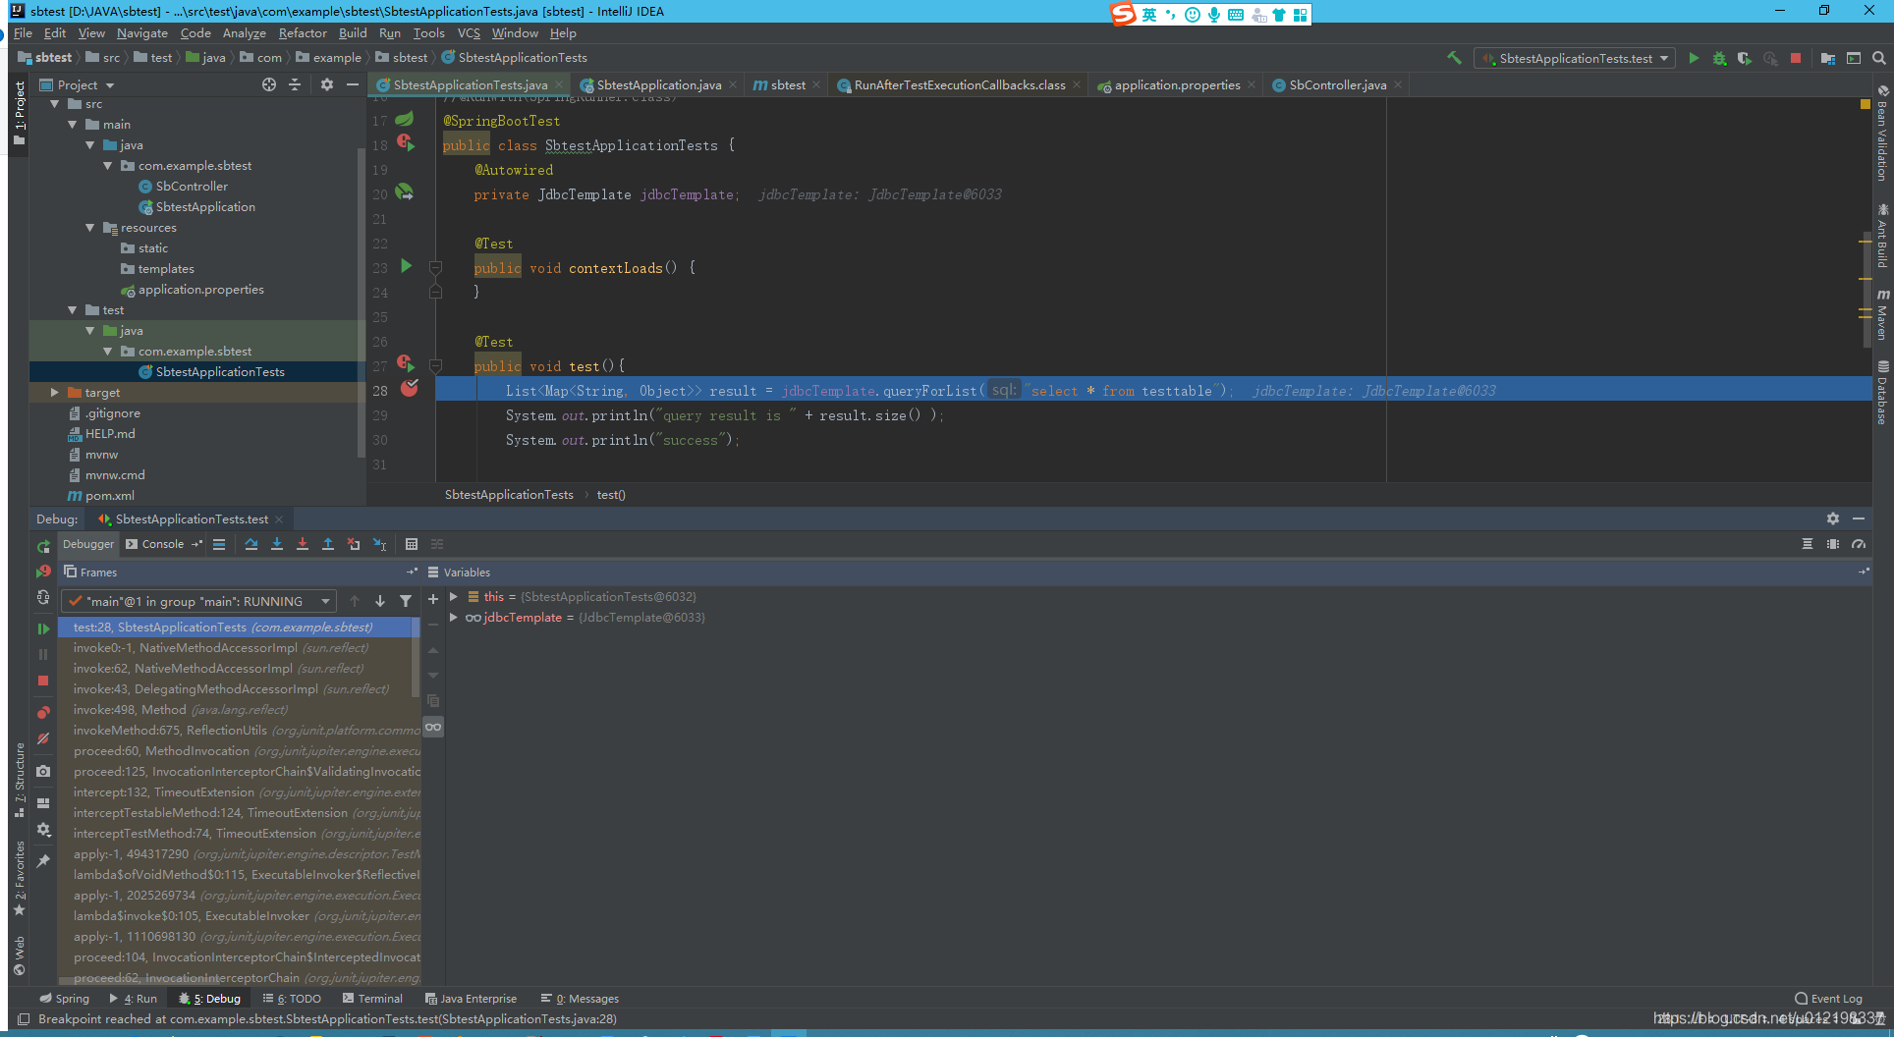The image size is (1894, 1037).
Task: Open Evaluate Expression calculator
Action: coord(412,544)
